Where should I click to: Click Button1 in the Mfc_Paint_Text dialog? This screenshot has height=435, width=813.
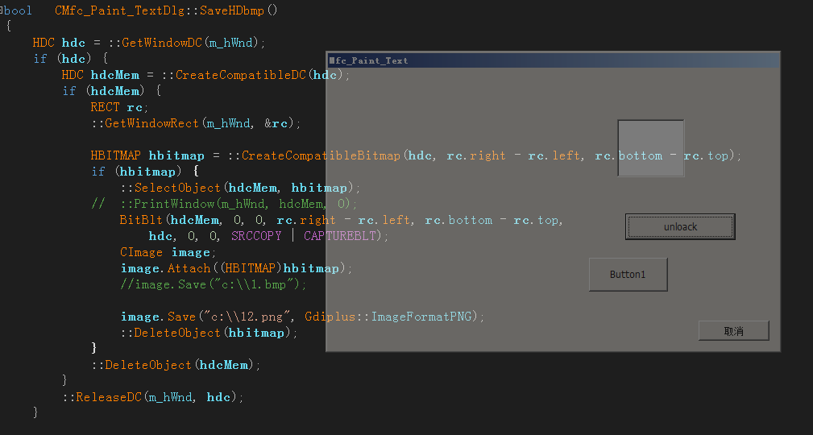click(x=628, y=274)
